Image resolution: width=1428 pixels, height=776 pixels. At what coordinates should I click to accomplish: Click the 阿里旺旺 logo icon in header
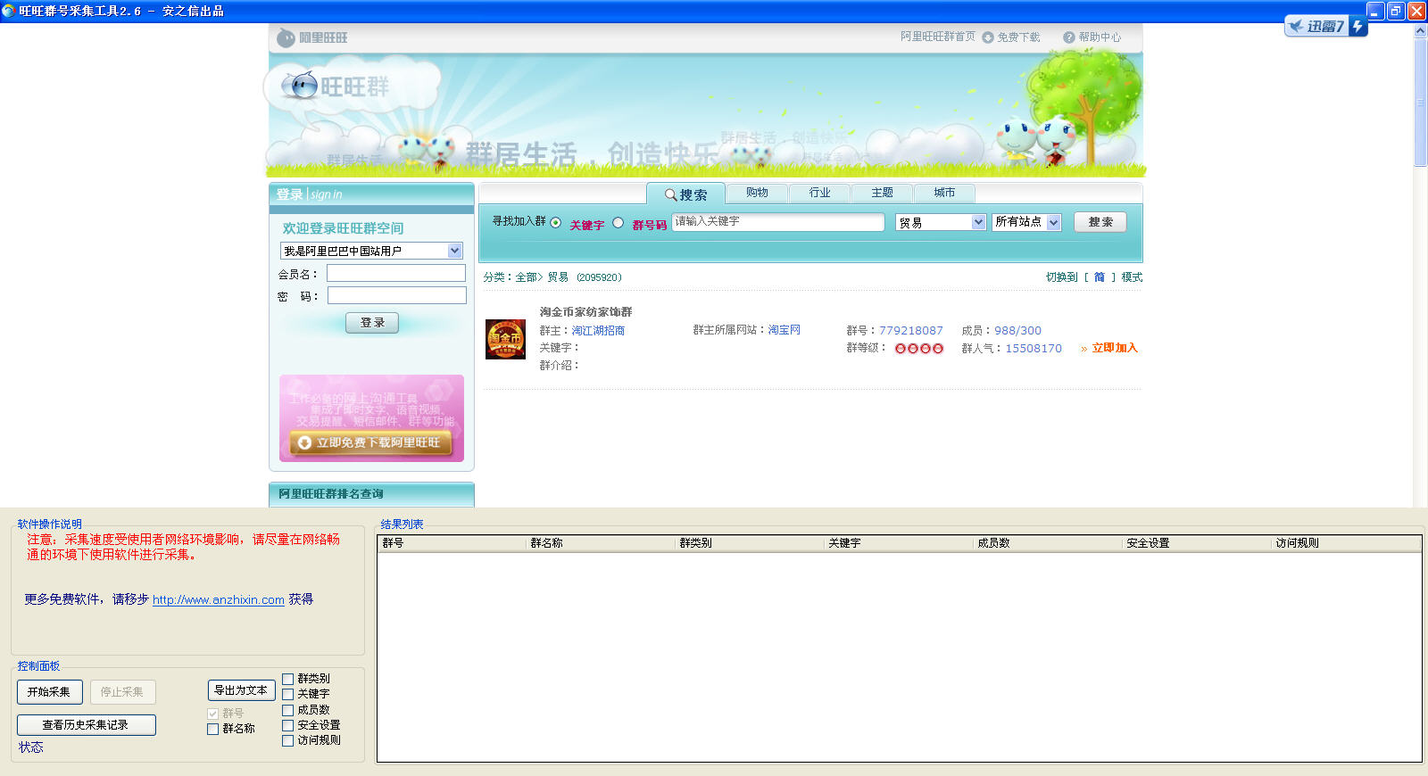pyautogui.click(x=286, y=37)
